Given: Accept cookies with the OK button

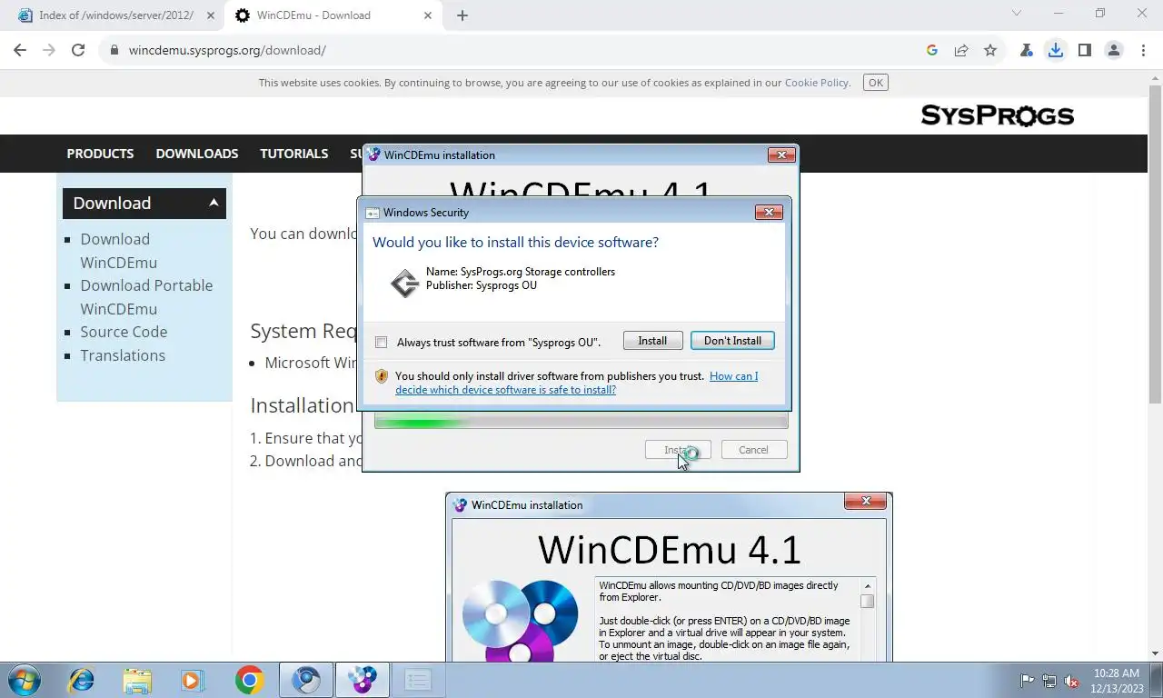Looking at the screenshot, I should coord(876,83).
